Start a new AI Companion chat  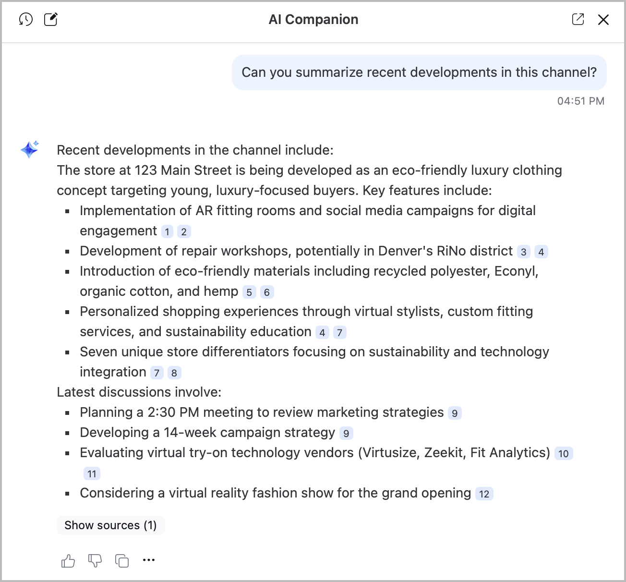(x=50, y=19)
